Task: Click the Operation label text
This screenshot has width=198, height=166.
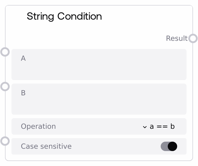Action: pyautogui.click(x=38, y=126)
